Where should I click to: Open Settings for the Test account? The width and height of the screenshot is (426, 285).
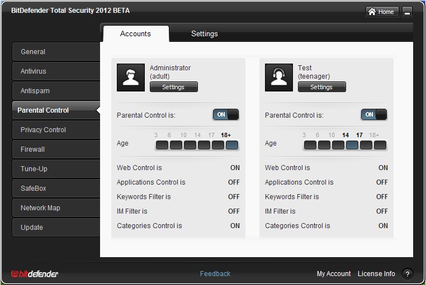coord(321,87)
